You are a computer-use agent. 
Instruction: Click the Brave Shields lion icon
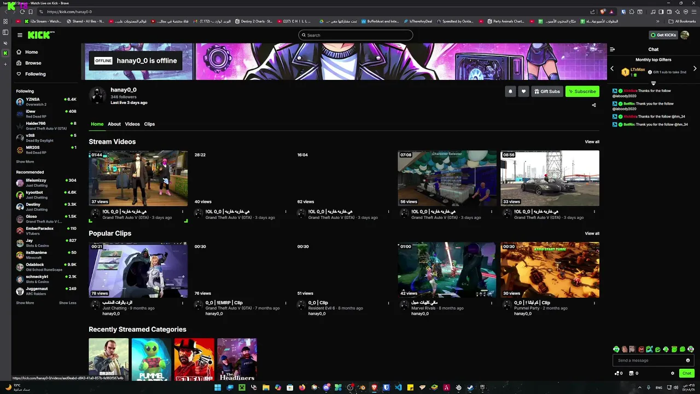point(603,11)
